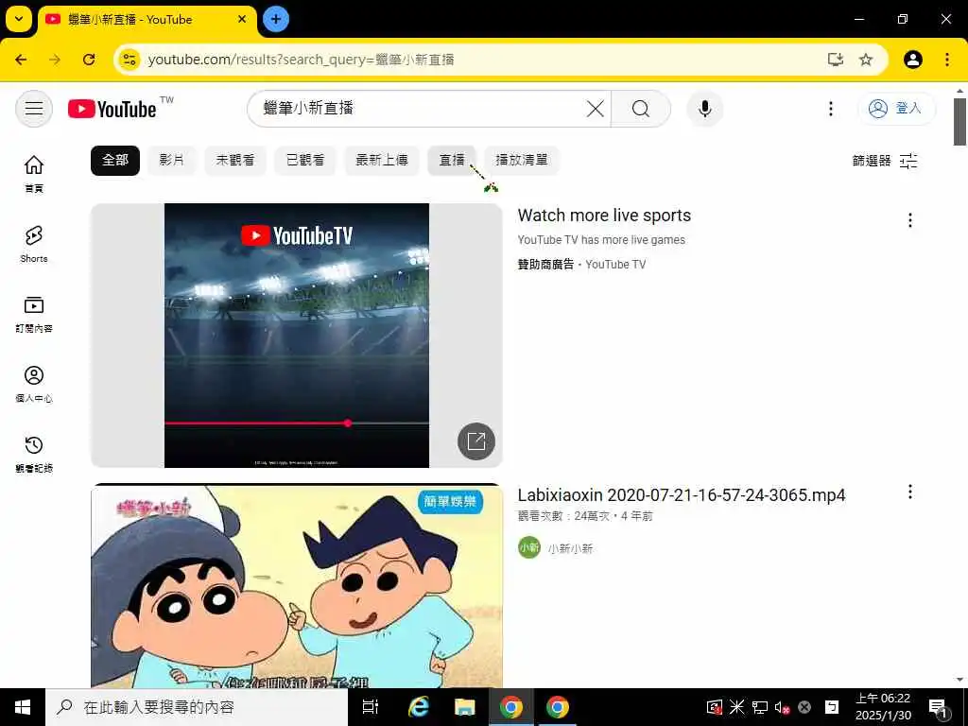Open 觀看記錄 history in sidebar
Viewport: 968px width, 726px height.
34,453
